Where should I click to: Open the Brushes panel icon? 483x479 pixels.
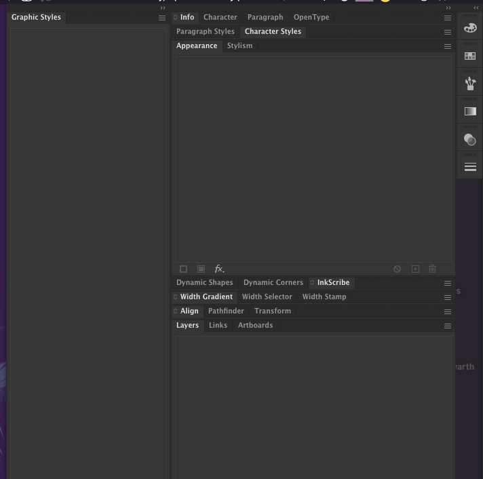[x=470, y=83]
